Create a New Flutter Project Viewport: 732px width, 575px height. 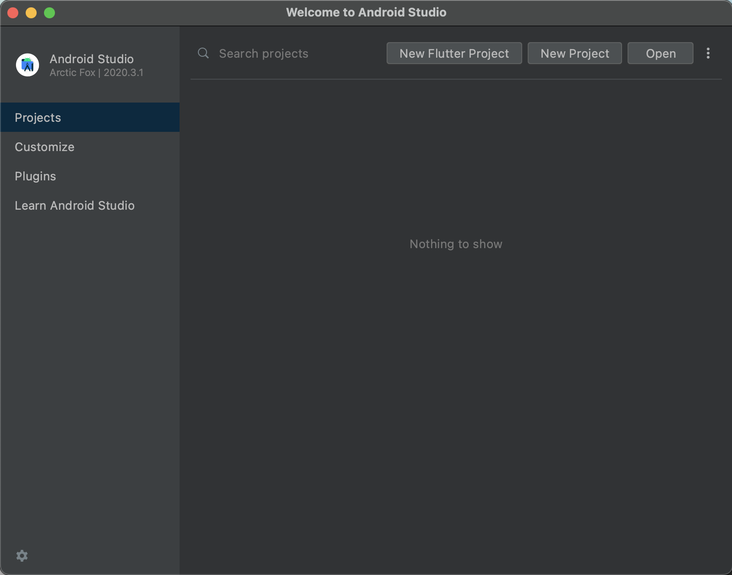[454, 53]
